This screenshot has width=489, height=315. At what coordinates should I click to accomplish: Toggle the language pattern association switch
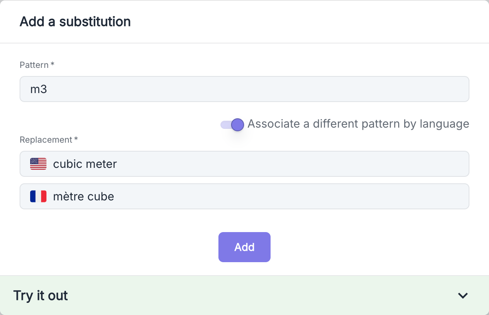click(x=232, y=124)
